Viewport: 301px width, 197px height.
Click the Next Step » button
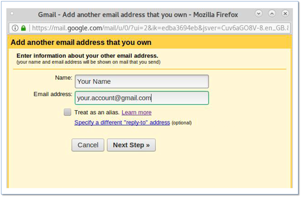click(x=131, y=145)
